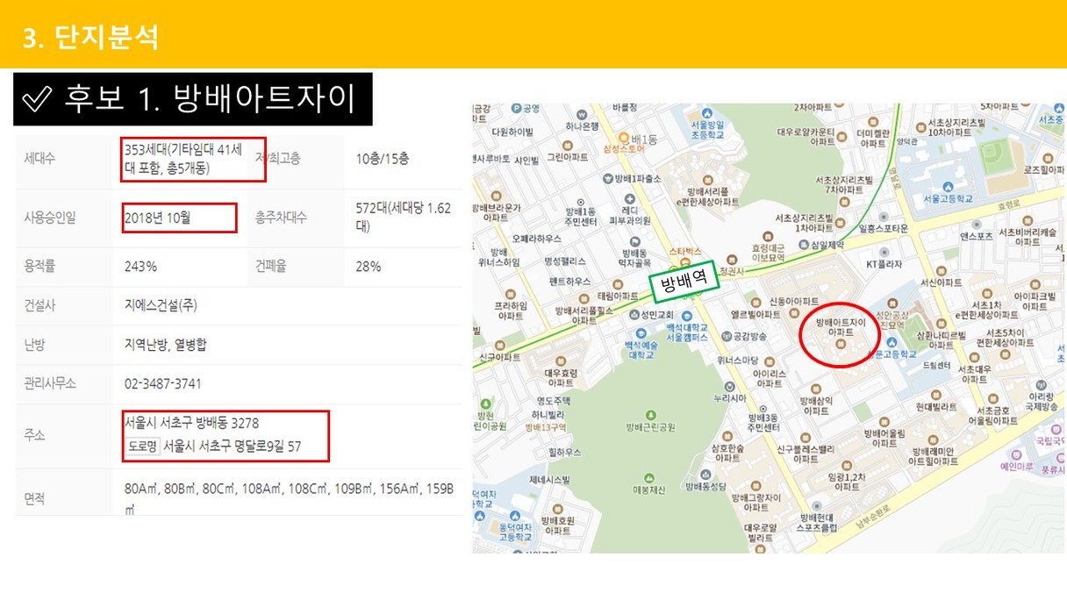Click the '572대(세대당 1.62대)' parking value
This screenshot has width=1067, height=600.
tap(404, 217)
